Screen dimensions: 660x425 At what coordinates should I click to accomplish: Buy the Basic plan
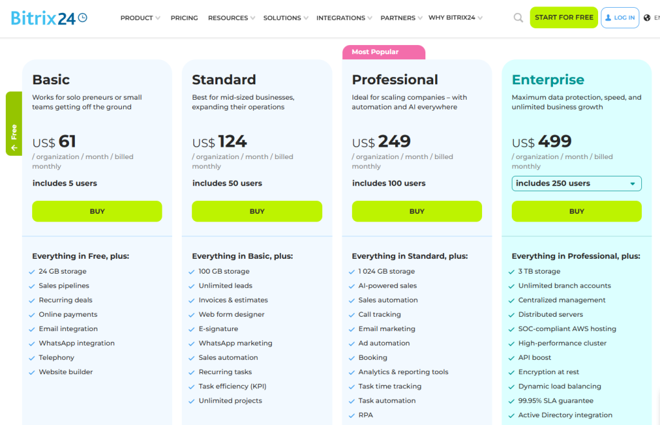tap(97, 211)
